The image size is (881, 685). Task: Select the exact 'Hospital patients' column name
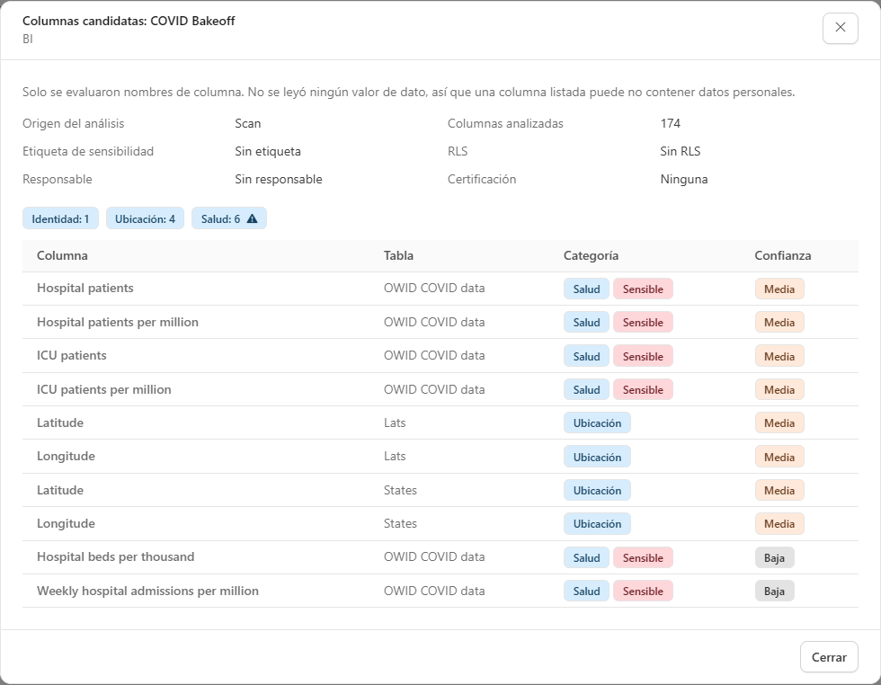(85, 289)
